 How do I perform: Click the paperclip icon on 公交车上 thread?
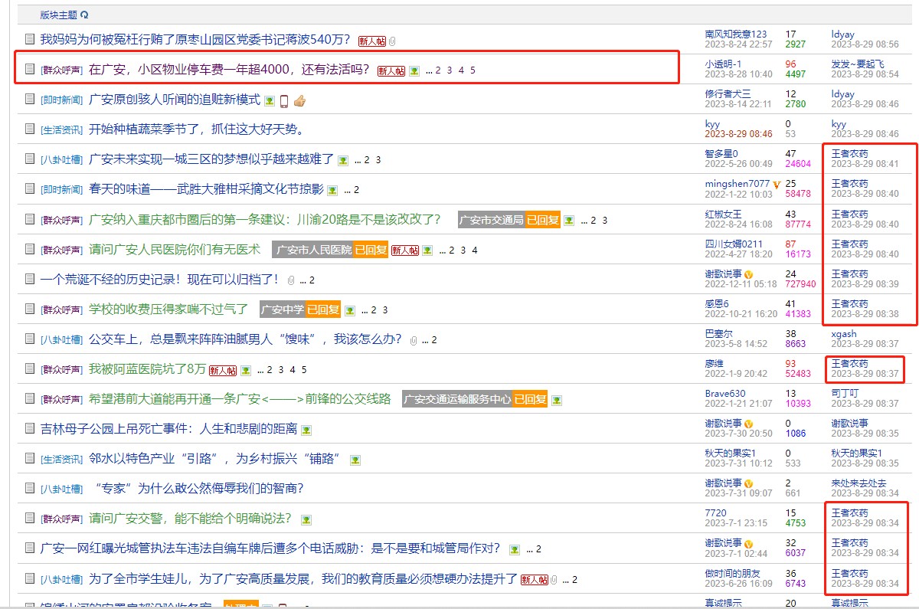[414, 340]
